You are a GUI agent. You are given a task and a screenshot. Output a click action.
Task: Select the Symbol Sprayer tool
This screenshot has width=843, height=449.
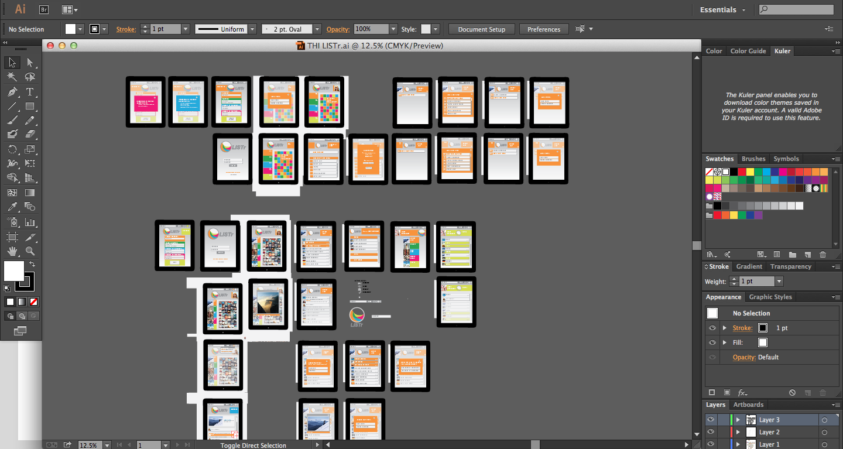pyautogui.click(x=12, y=222)
